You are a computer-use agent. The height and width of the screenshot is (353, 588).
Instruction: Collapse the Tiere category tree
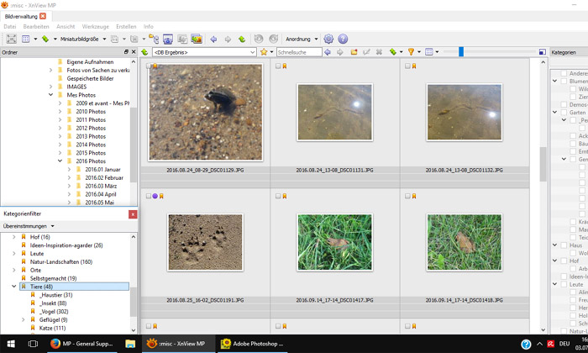(x=13, y=287)
